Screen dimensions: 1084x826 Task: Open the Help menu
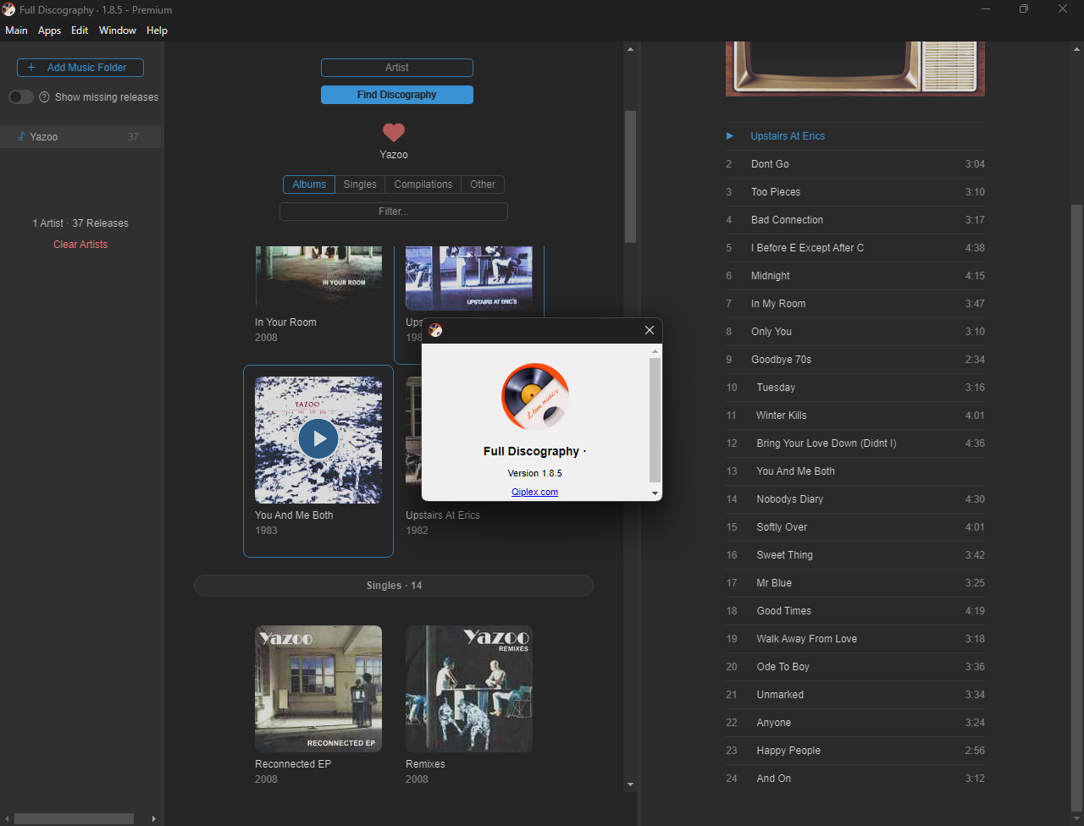[157, 30]
